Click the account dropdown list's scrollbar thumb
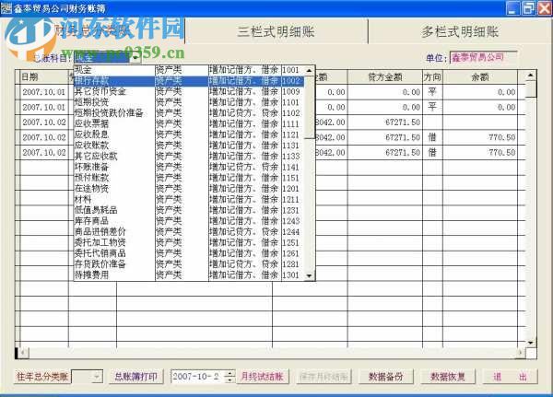553x397 pixels. 309,107
